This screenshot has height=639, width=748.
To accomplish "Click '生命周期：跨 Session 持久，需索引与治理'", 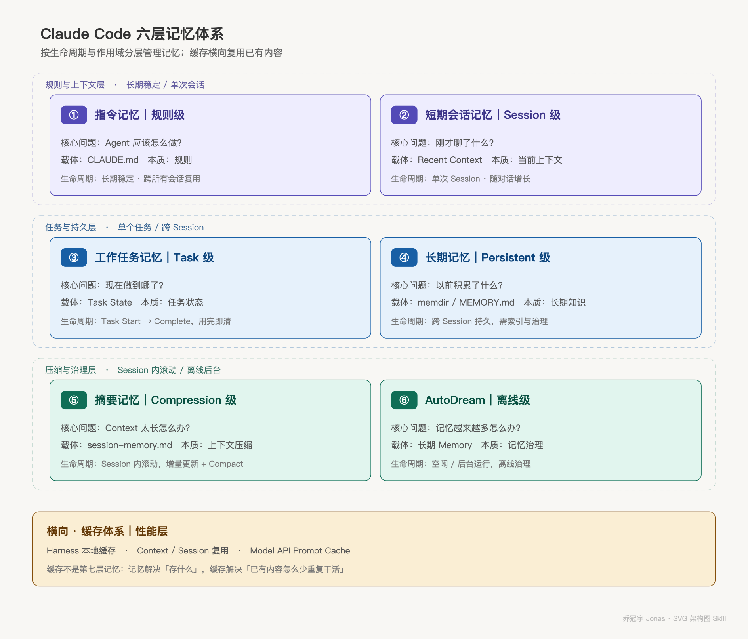I will pos(469,321).
